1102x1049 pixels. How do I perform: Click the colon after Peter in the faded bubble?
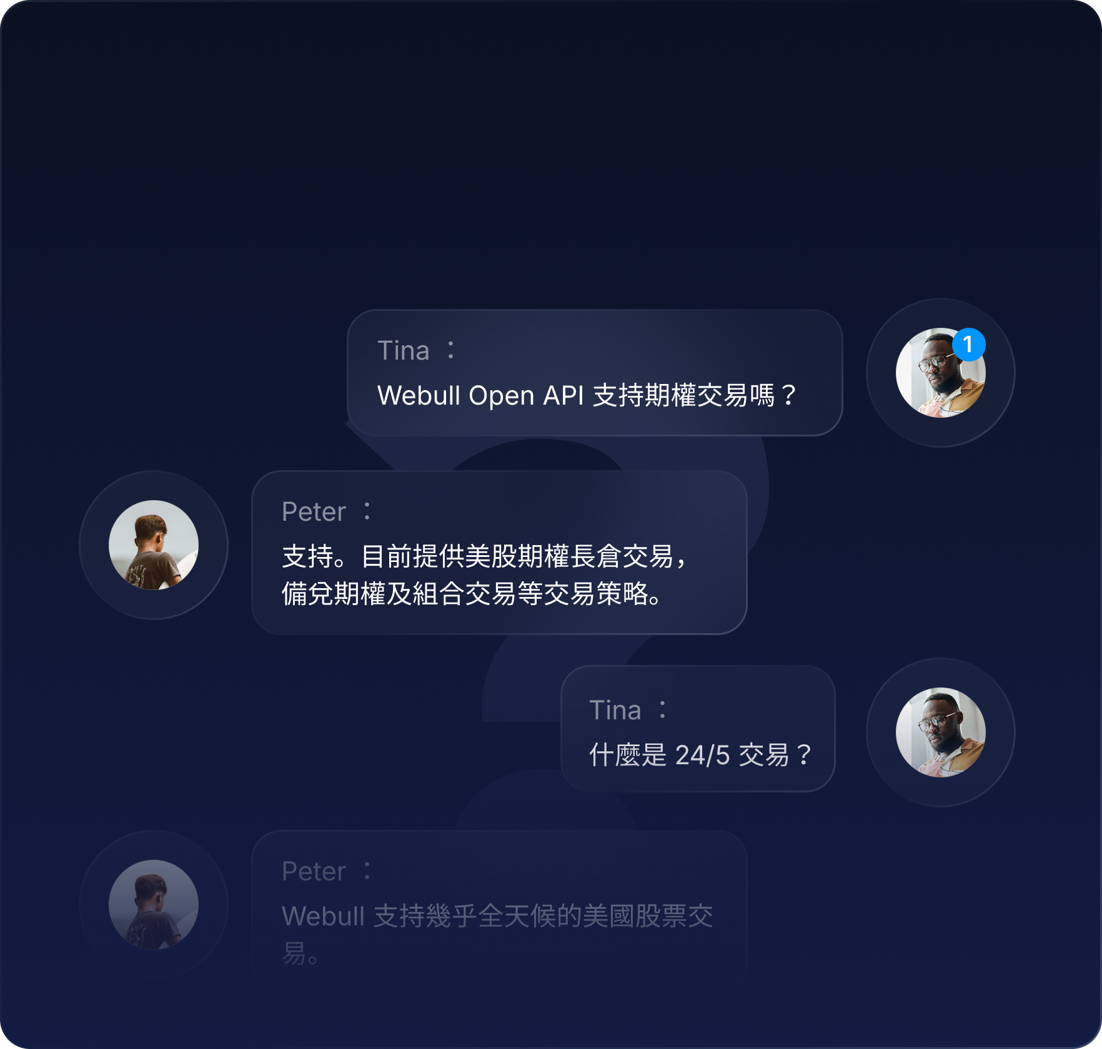[367, 871]
